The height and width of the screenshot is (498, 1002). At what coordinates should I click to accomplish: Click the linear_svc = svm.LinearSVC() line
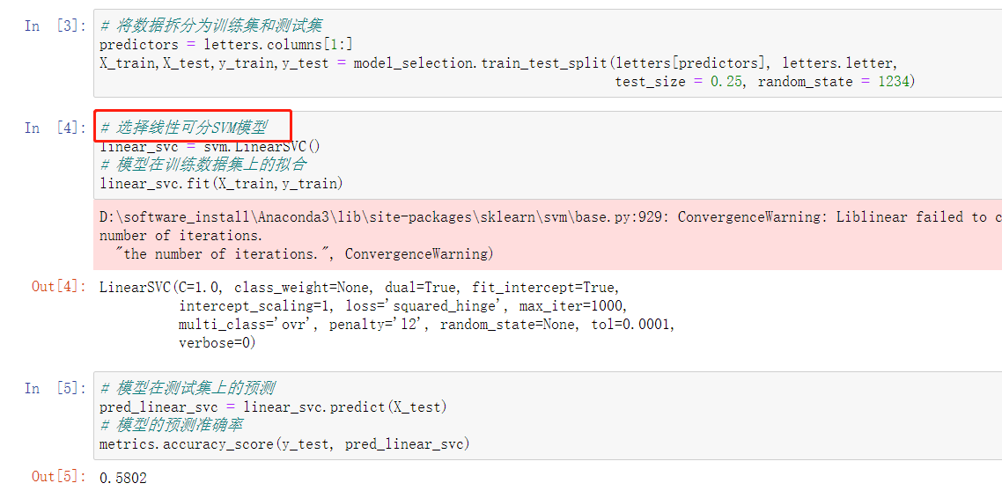(210, 146)
